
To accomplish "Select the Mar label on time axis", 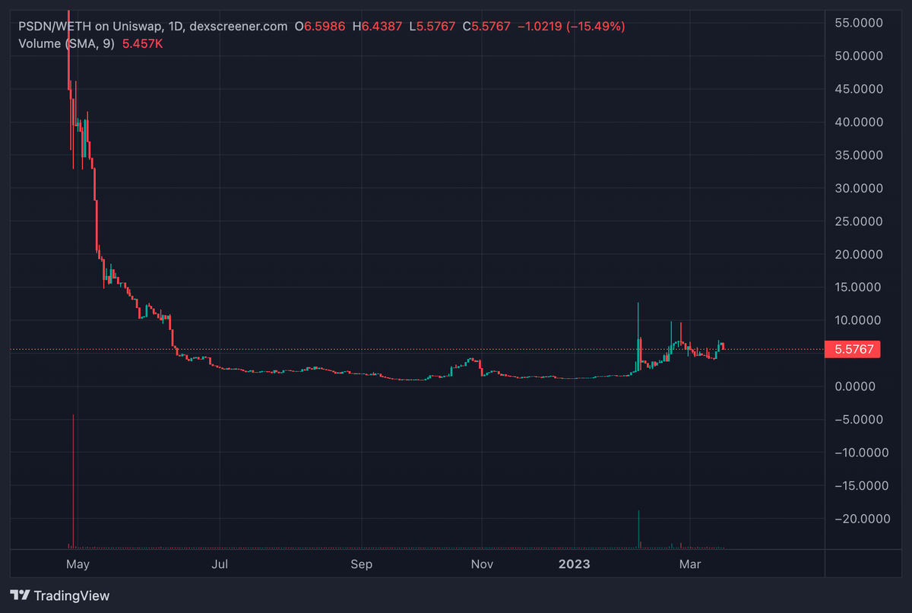I will click(690, 564).
